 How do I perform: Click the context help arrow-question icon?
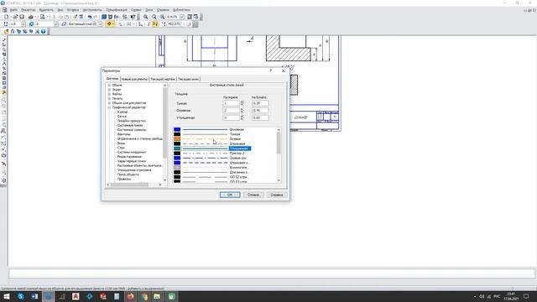[133, 17]
